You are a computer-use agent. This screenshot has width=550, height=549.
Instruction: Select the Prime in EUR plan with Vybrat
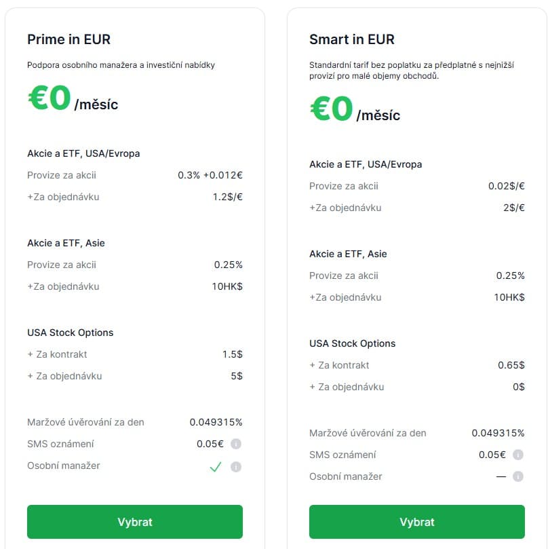click(x=135, y=522)
